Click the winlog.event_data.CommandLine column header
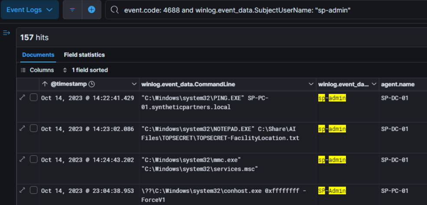Screen dimensions: 427x205 click(x=188, y=84)
